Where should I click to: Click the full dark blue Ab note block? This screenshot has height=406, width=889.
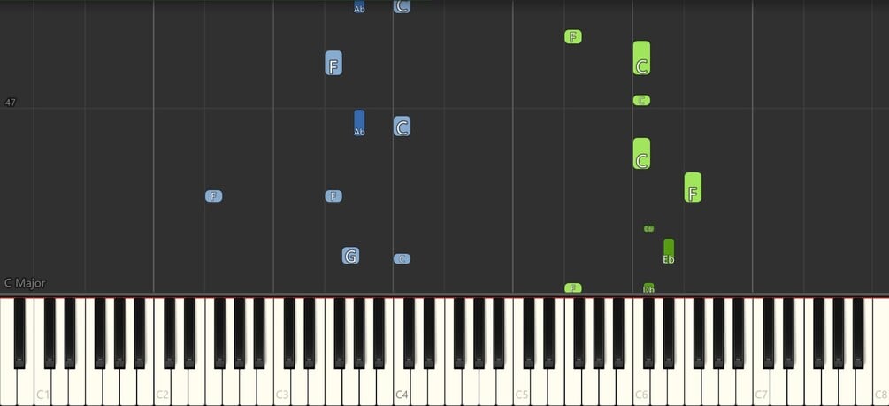pos(359,123)
